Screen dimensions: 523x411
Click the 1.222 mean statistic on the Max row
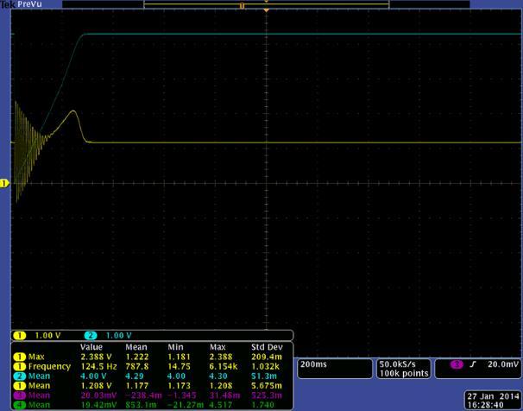click(137, 357)
